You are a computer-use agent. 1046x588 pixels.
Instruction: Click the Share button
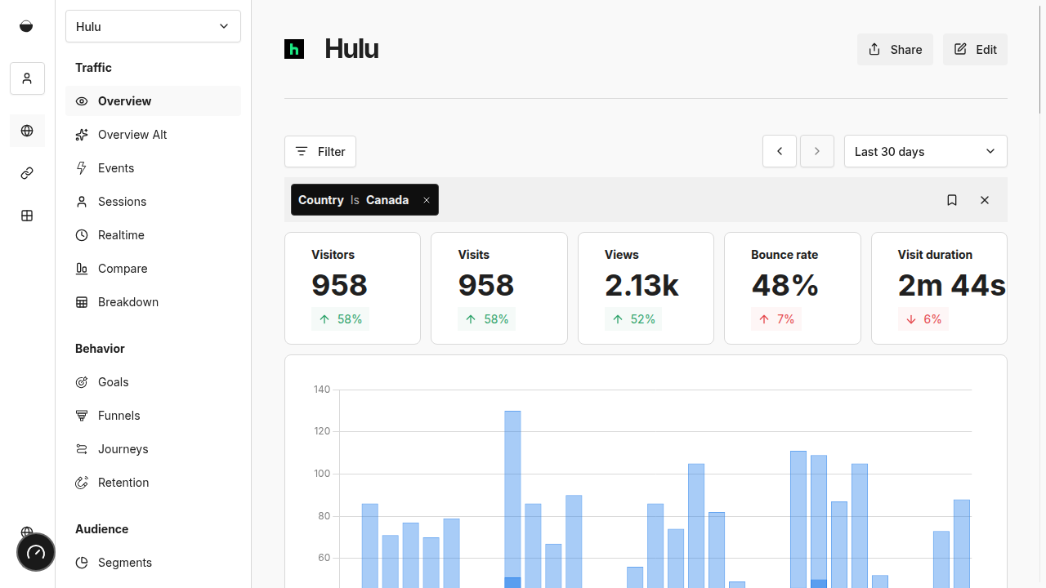click(x=895, y=50)
